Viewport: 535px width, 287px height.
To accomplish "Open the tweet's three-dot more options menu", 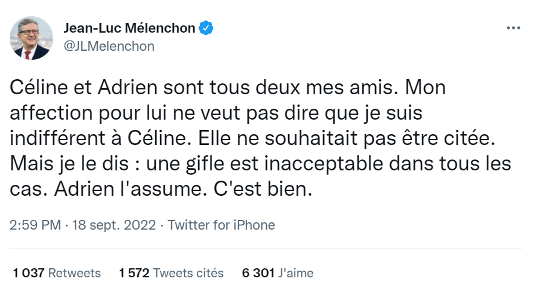I will point(513,28).
